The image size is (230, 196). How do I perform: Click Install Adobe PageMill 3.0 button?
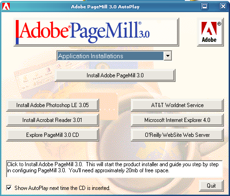point(115,75)
